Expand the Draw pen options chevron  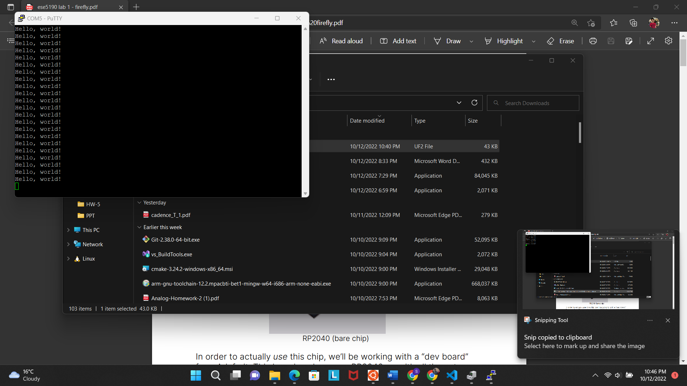coord(471,41)
